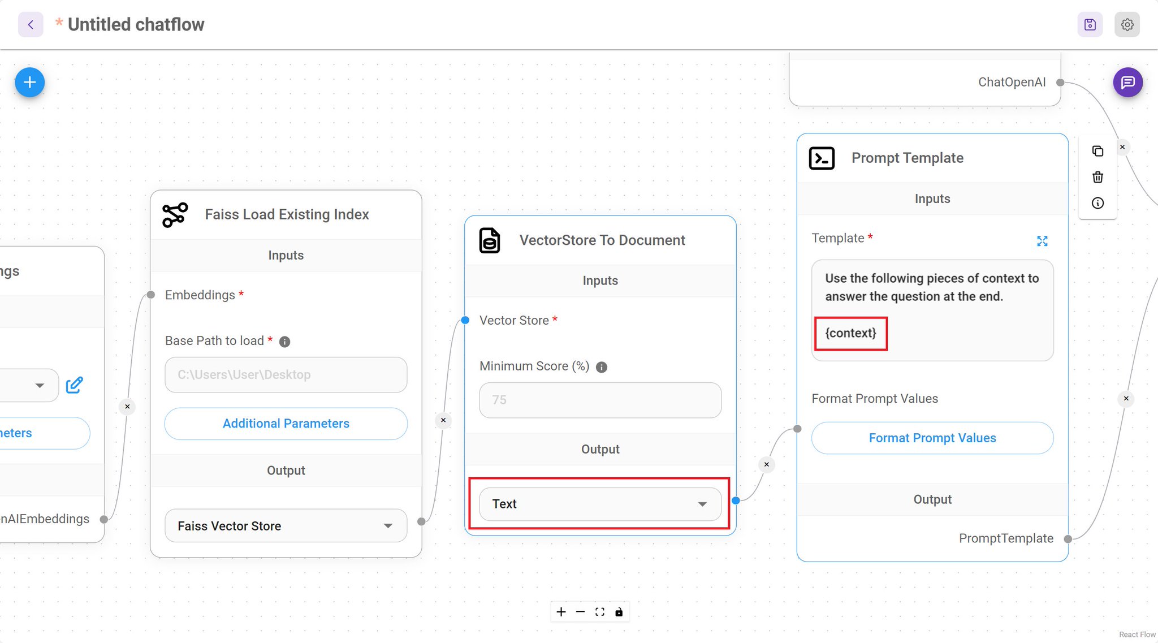
Task: Delete the Prompt Template node
Action: point(1097,177)
